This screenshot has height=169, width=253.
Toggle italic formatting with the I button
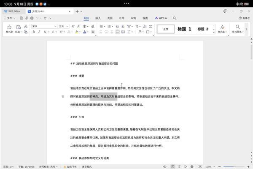[40, 32]
